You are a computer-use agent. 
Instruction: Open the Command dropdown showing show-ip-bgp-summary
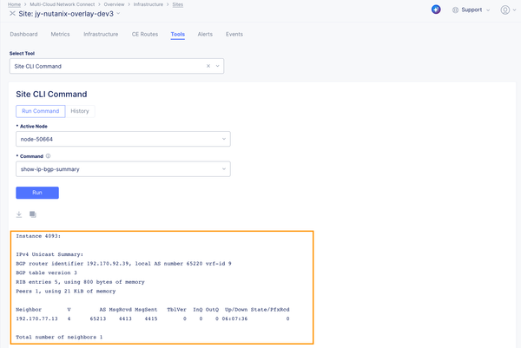[x=123, y=169]
